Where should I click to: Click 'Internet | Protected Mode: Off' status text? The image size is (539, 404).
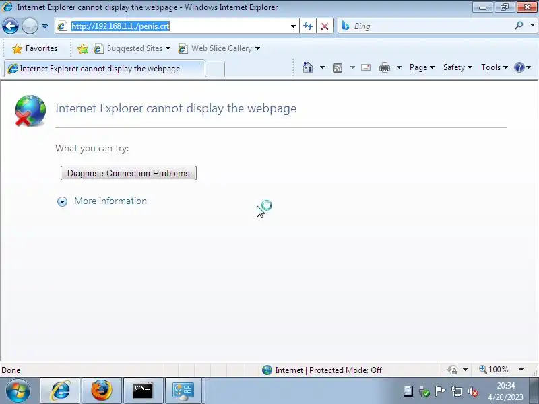pos(328,370)
